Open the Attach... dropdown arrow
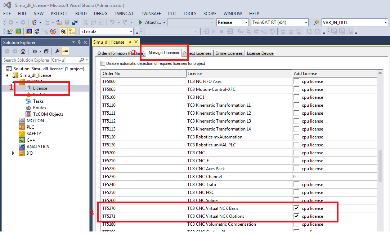 (164, 22)
